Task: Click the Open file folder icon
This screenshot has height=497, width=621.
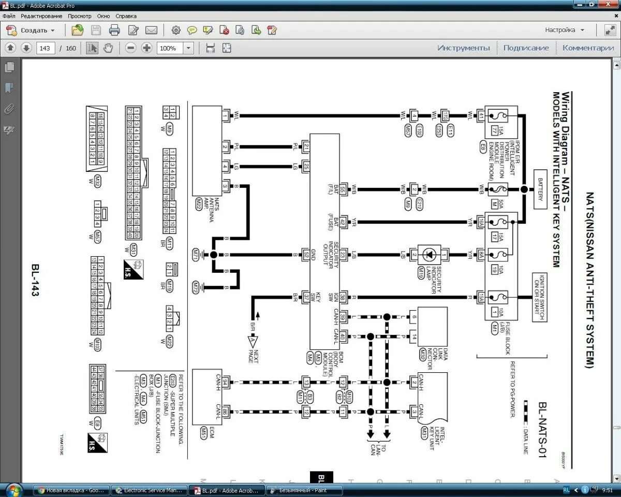Action: pyautogui.click(x=78, y=30)
